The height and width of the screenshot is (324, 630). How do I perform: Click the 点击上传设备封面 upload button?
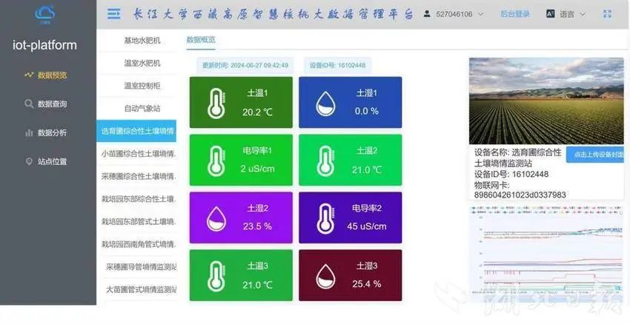595,155
